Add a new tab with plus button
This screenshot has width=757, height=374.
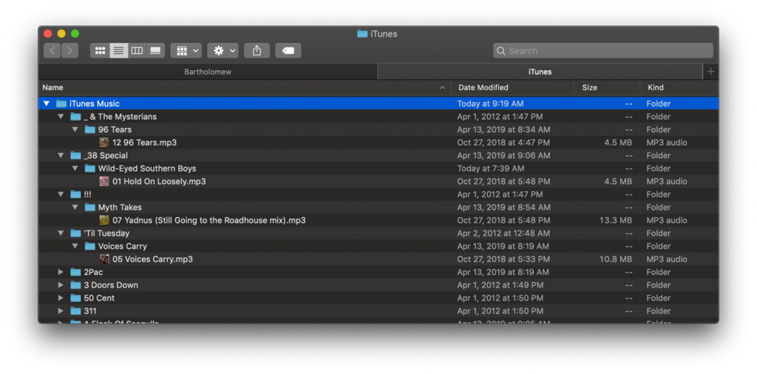point(710,72)
